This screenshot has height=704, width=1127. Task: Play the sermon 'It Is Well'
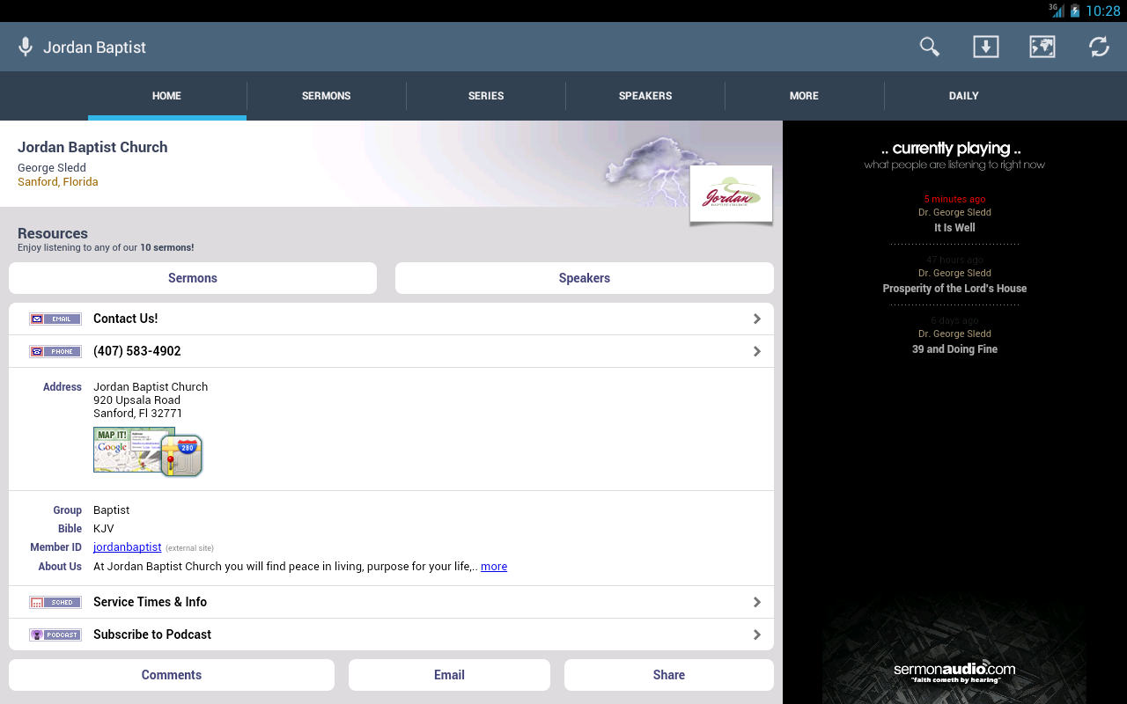coord(954,228)
